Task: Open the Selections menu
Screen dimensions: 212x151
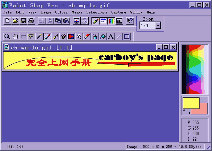Action: 97,12
